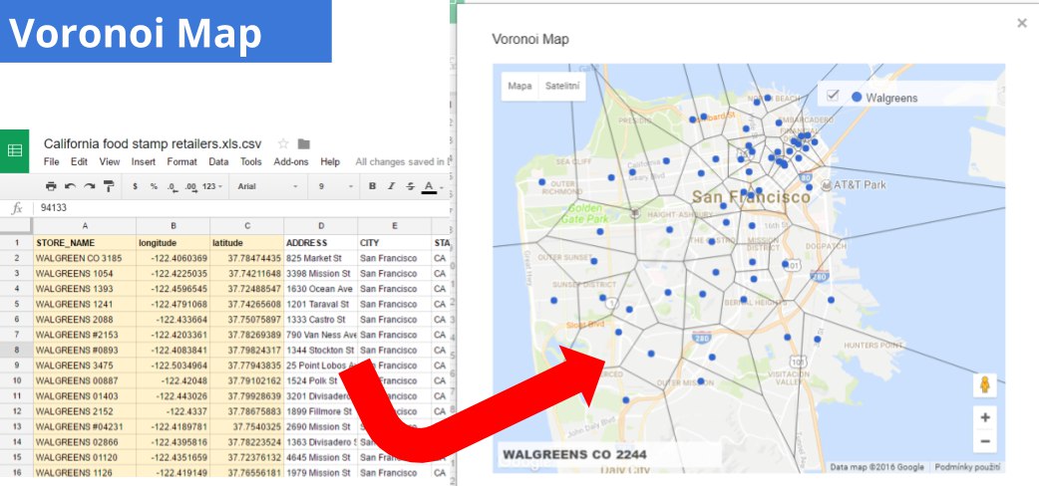Toggle bold formatting
Screen dimensions: 1039x486
click(x=372, y=186)
